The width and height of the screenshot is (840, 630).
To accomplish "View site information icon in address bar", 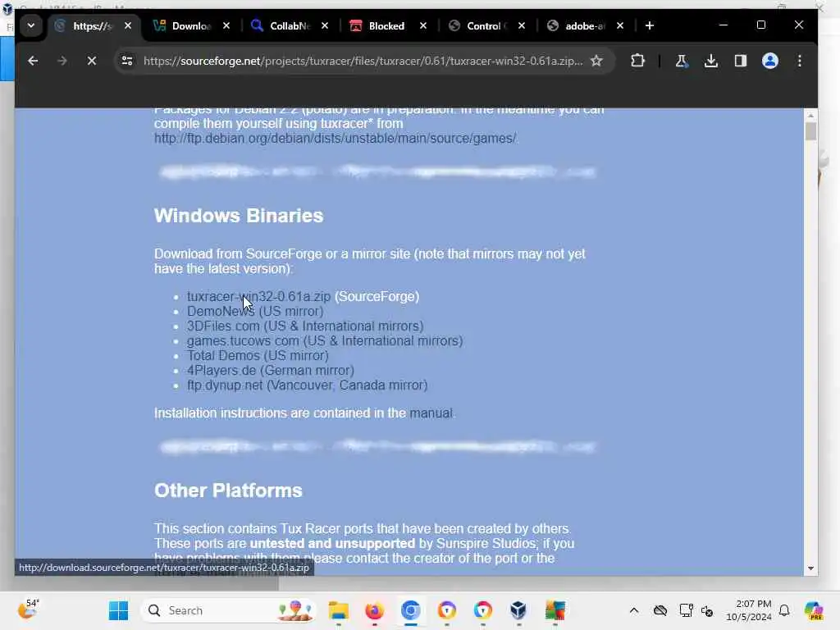I will tap(127, 61).
